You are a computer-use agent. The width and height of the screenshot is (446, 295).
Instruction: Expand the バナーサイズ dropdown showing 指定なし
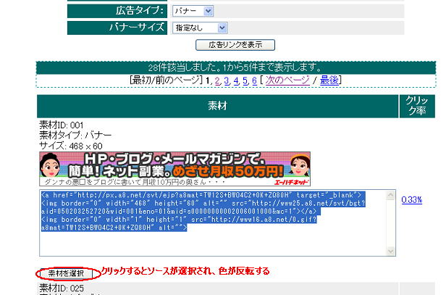click(198, 28)
